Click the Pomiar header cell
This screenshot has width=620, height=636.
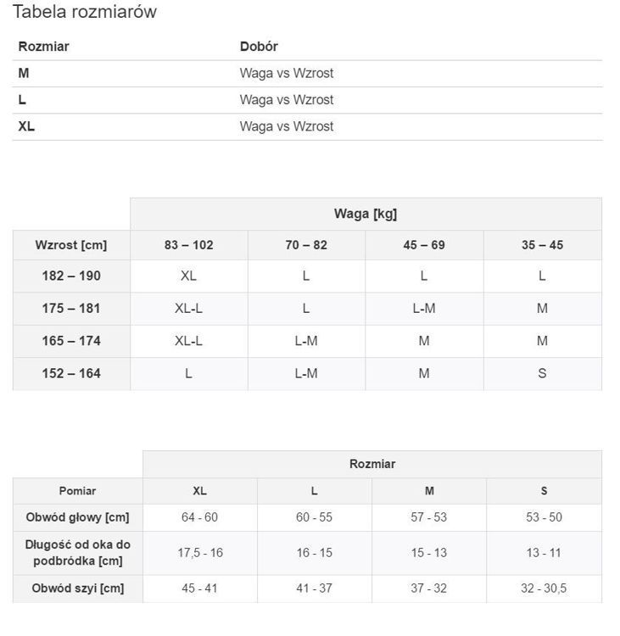coord(77,491)
